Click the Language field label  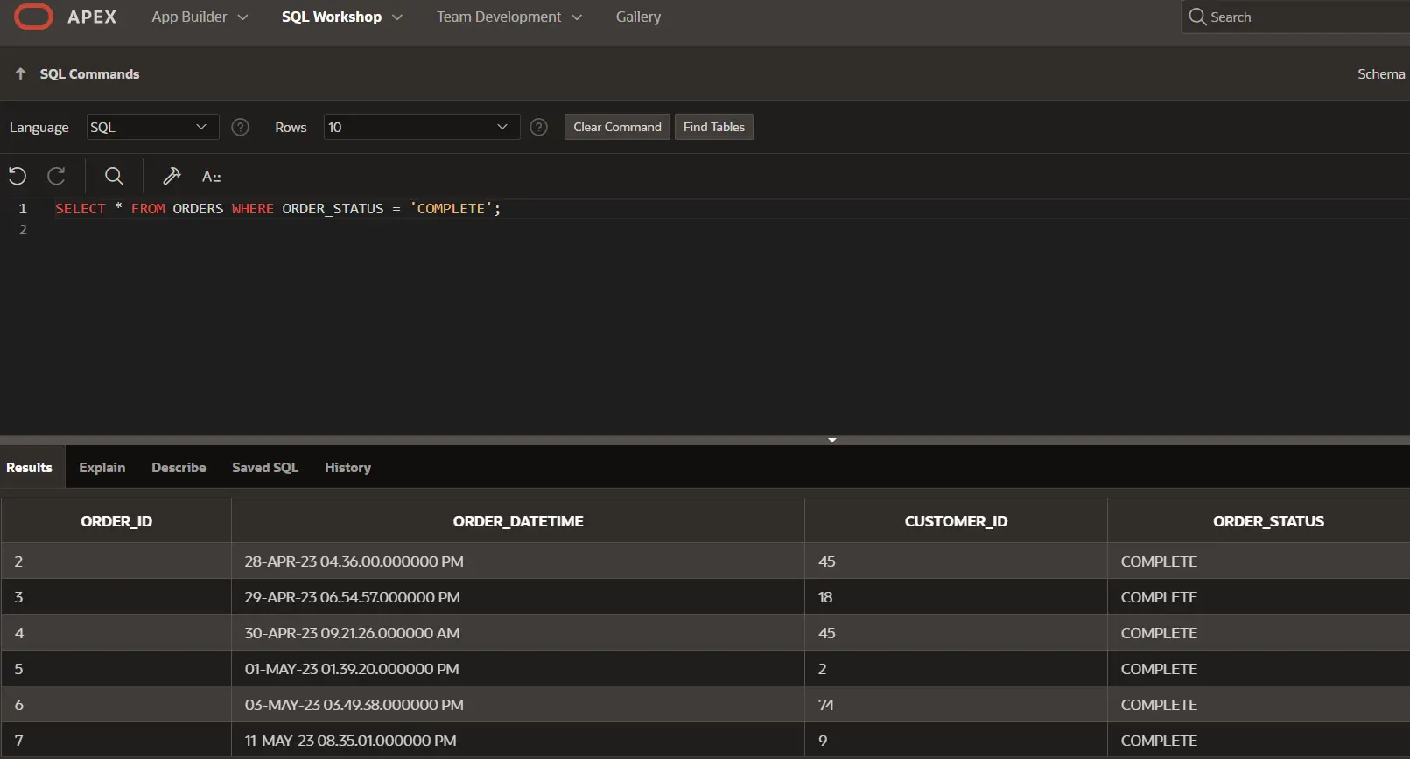coord(39,128)
